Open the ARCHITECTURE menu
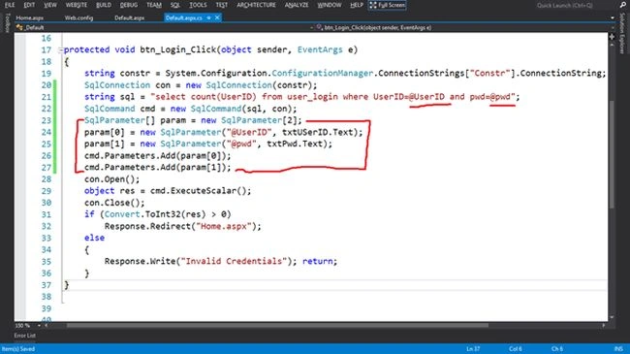The image size is (630, 354). [256, 5]
